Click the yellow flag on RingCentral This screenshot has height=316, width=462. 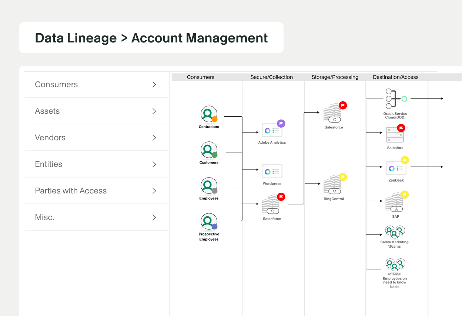[343, 177]
